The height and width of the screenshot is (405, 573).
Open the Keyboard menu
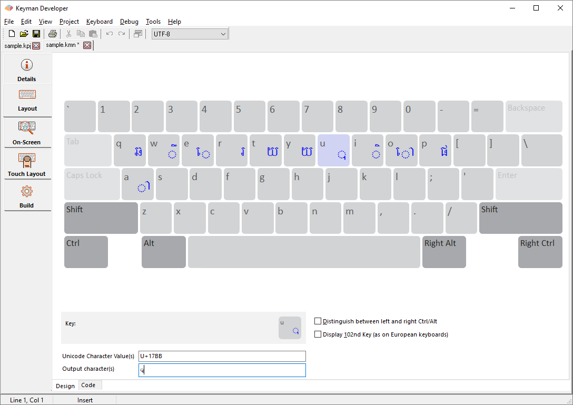pos(100,22)
